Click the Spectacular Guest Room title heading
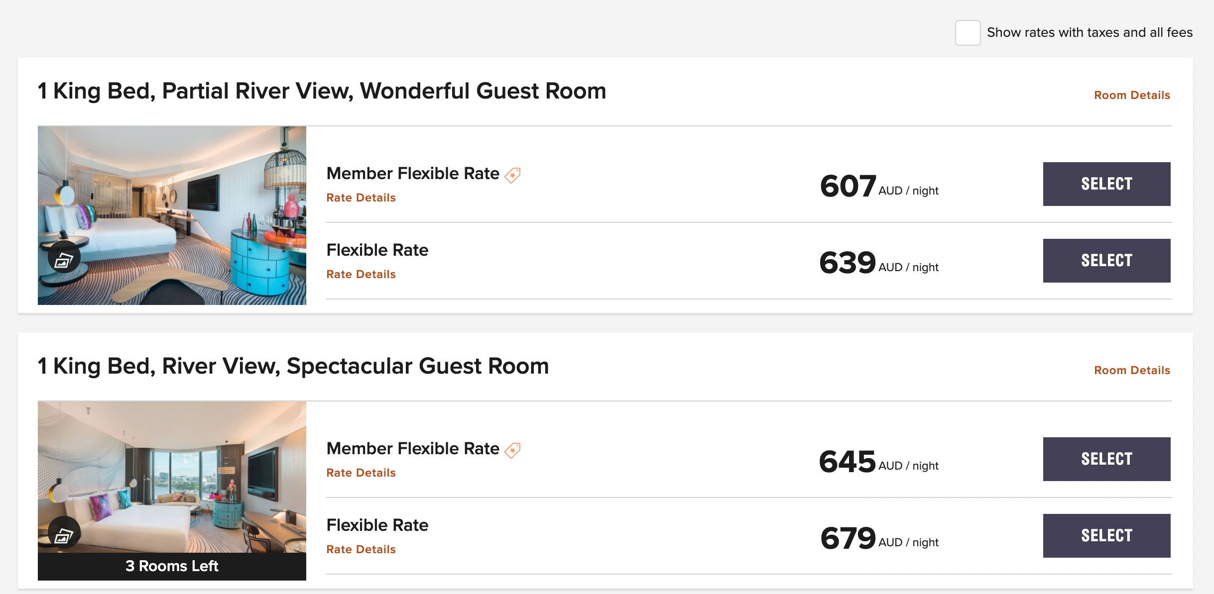 [x=293, y=366]
